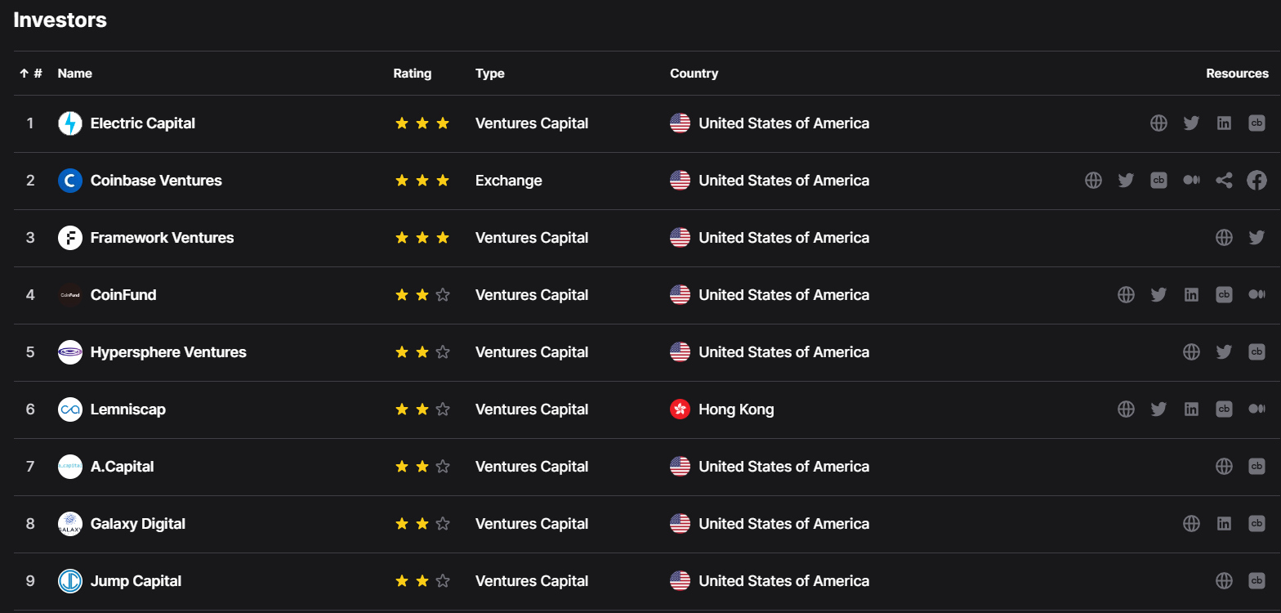
Task: Open Lemniscap's Crunchbase icon
Action: click(1224, 409)
